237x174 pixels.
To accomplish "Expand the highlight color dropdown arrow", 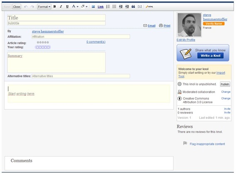I will (x=86, y=7).
